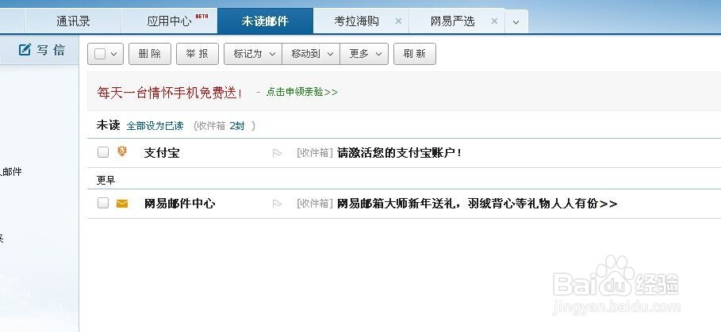
Task: Click the compose pencil icon beside 写信
Action: pos(25,49)
